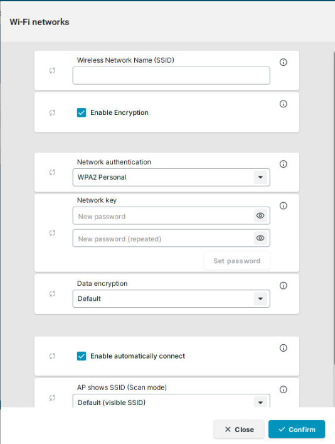The height and width of the screenshot is (444, 335).
Task: Show info for Enable Encryption setting
Action: click(x=283, y=104)
